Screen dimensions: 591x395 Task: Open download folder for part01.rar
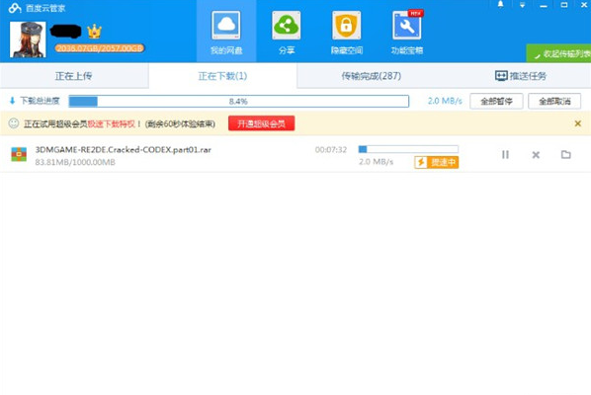565,154
